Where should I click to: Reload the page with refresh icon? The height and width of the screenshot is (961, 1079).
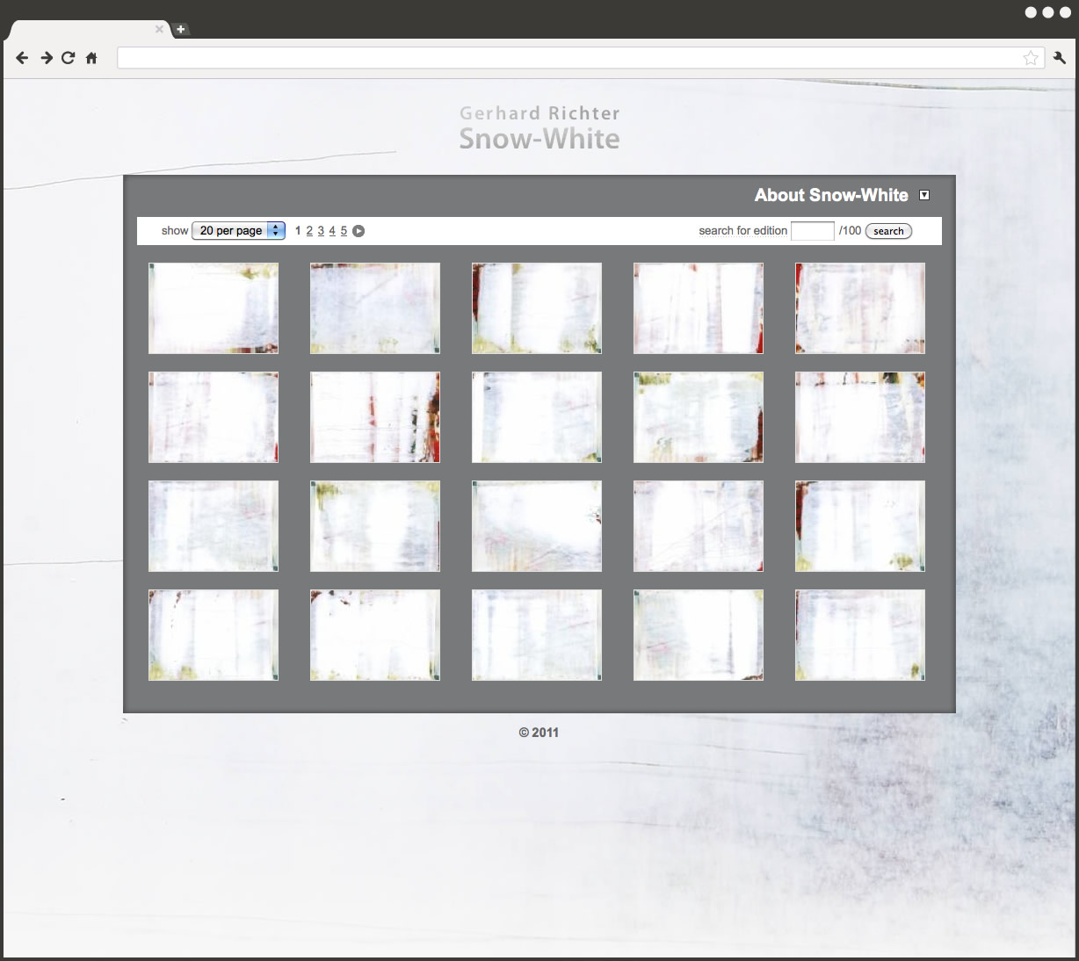pos(69,58)
